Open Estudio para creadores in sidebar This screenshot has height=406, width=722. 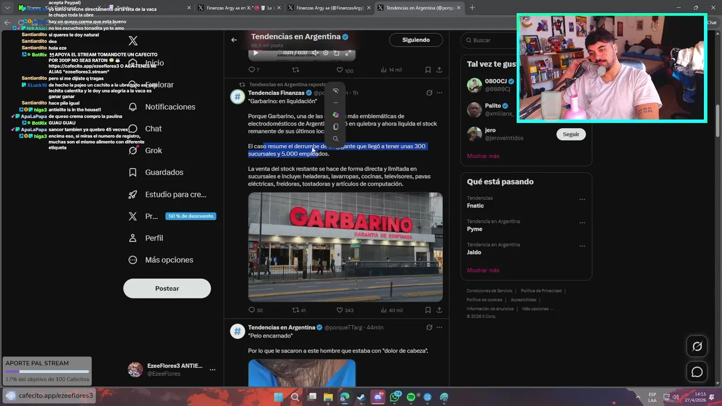pyautogui.click(x=168, y=194)
